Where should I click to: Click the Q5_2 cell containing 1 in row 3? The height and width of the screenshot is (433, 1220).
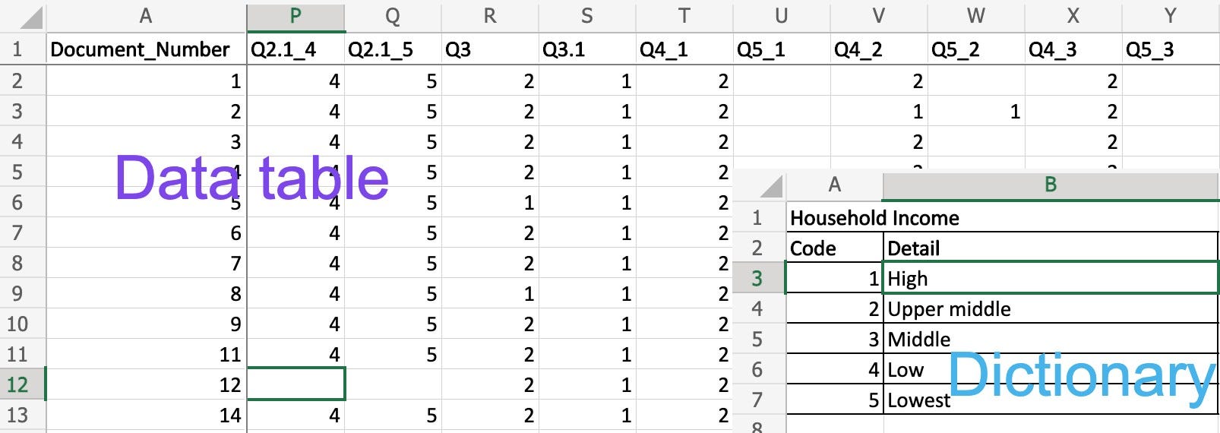[x=975, y=112]
